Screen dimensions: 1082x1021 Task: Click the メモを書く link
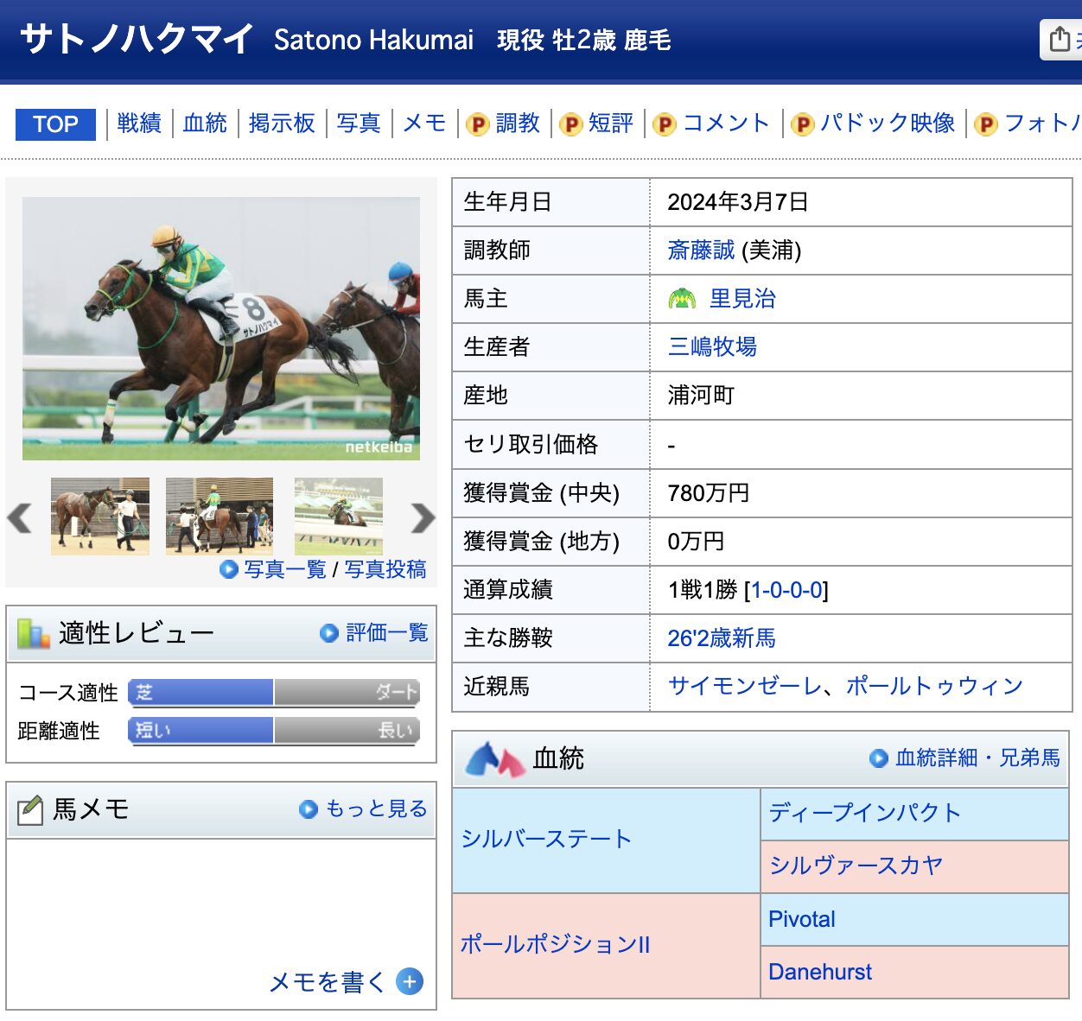[327, 982]
